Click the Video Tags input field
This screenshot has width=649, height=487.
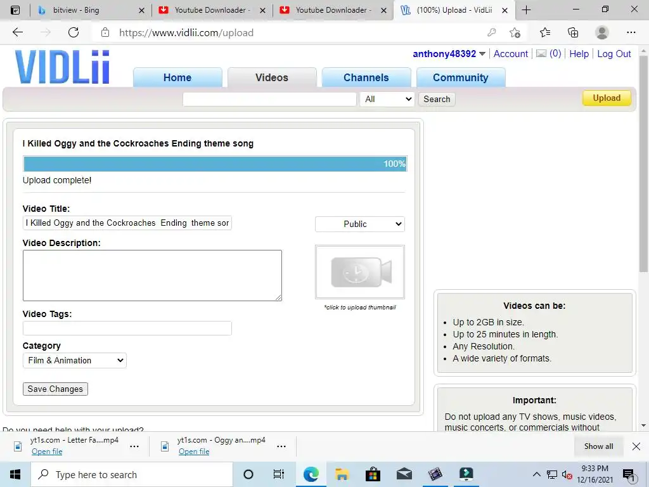(127, 328)
